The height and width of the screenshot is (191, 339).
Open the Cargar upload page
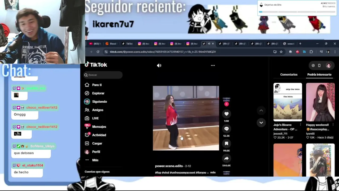coord(97,143)
